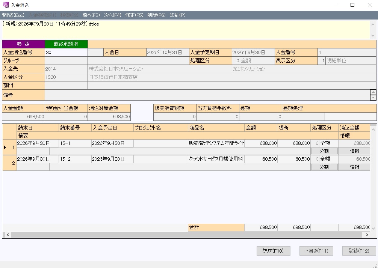Viewport: 378px width, 268px height.
Task: Click the 合計 total label
Action: (216, 227)
